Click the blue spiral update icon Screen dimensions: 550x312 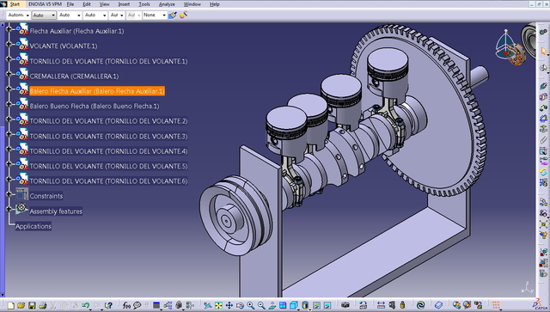pyautogui.click(x=420, y=305)
